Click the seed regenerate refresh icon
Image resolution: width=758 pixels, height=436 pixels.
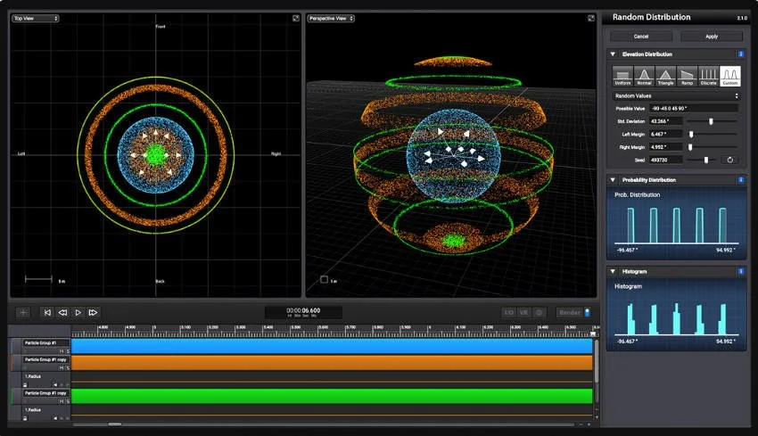coord(730,160)
